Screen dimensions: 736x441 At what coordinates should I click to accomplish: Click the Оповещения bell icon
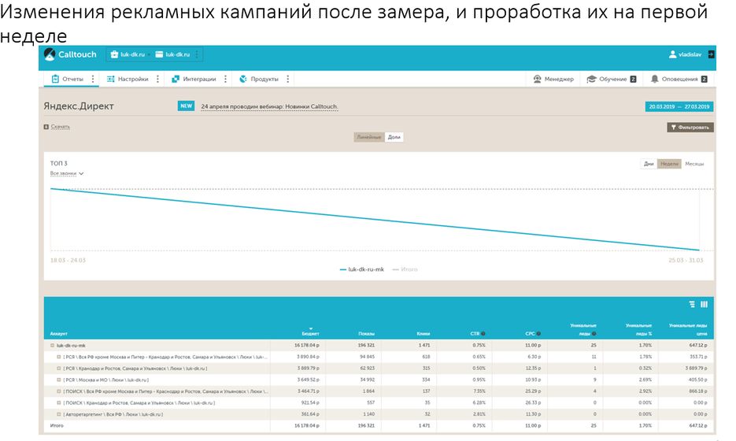[654, 79]
